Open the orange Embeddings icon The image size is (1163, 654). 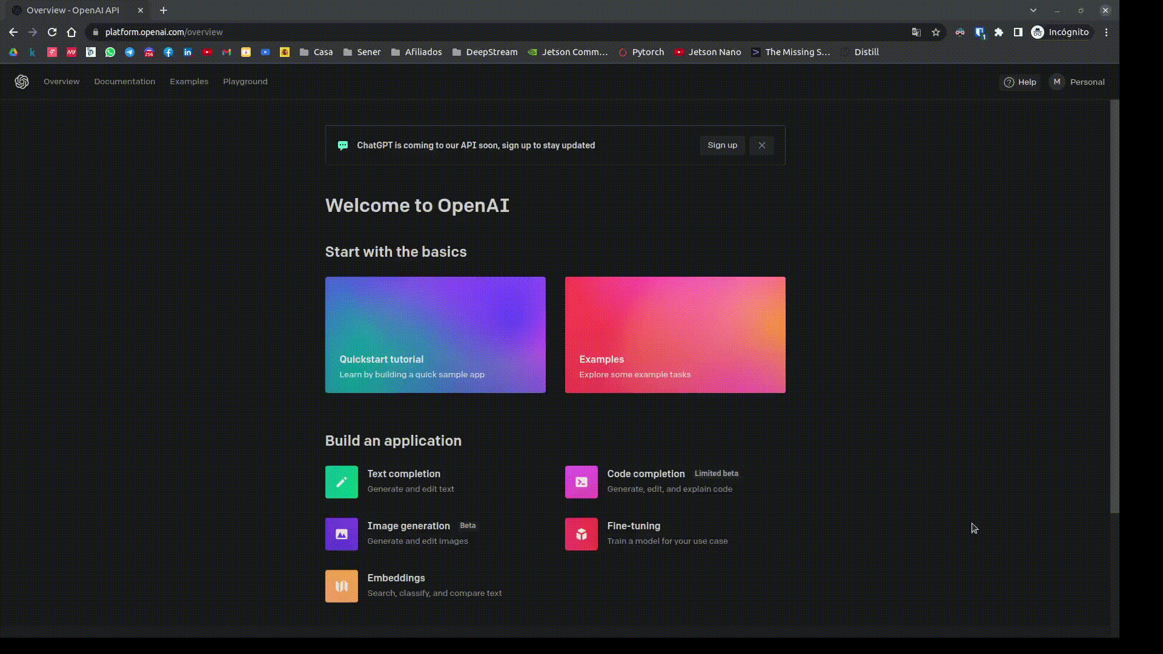[342, 586]
